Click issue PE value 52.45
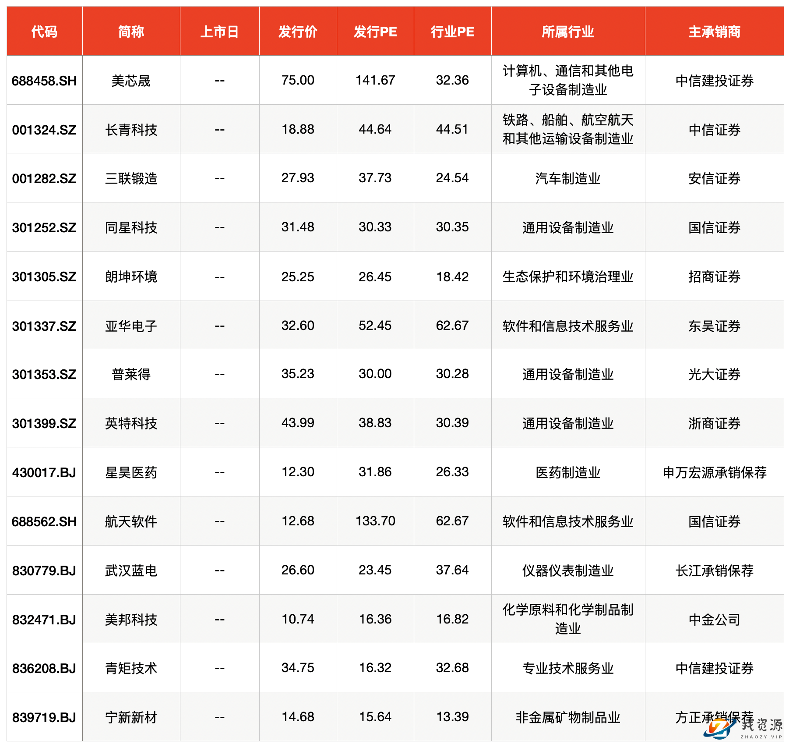 [x=375, y=326]
